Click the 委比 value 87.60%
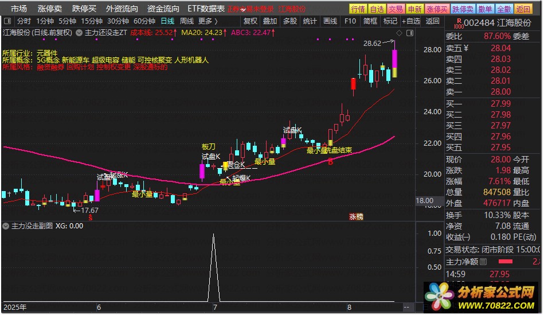Viewport: 544px width, 315px height. click(x=497, y=37)
